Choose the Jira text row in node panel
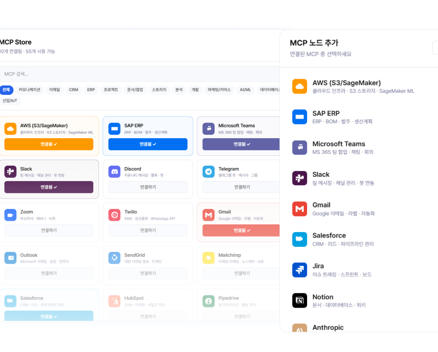This screenshot has width=438, height=352. coord(342,270)
